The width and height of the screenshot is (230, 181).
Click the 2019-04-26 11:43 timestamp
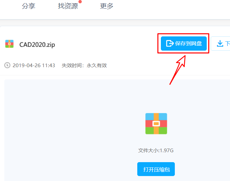click(x=34, y=65)
